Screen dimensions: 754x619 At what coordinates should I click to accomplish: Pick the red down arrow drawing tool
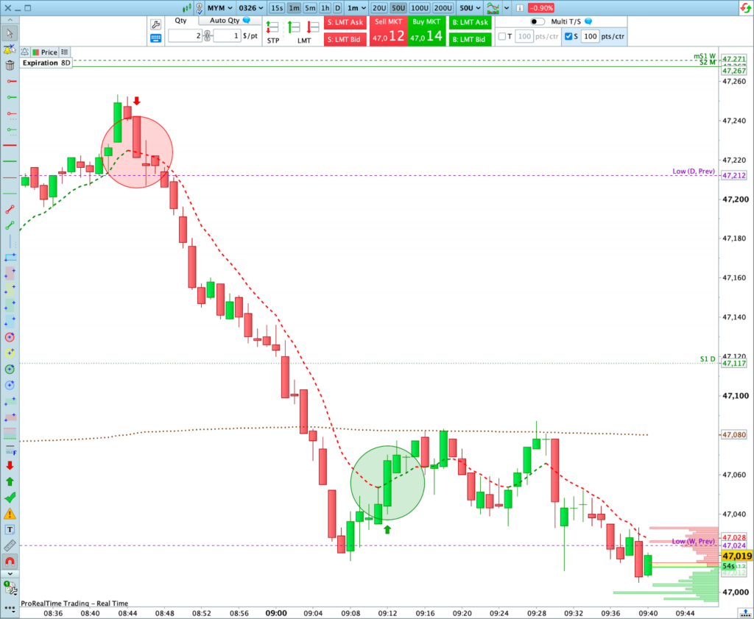(x=10, y=465)
